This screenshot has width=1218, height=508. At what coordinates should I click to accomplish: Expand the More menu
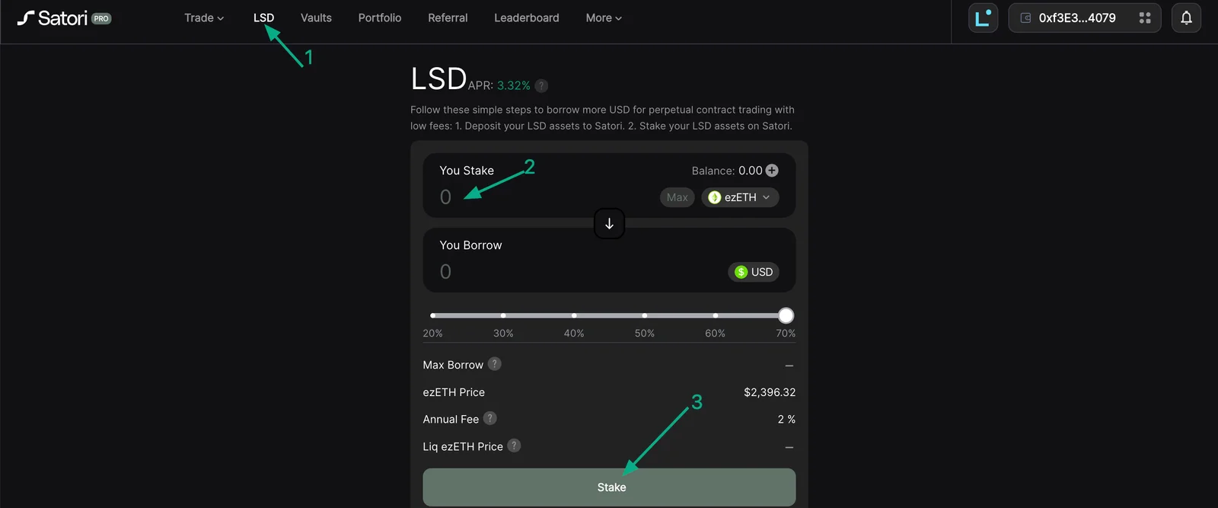coord(604,18)
